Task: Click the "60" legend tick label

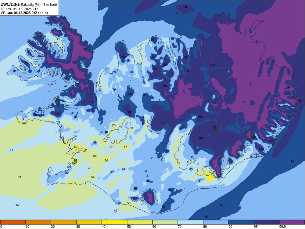Action: [154, 227]
